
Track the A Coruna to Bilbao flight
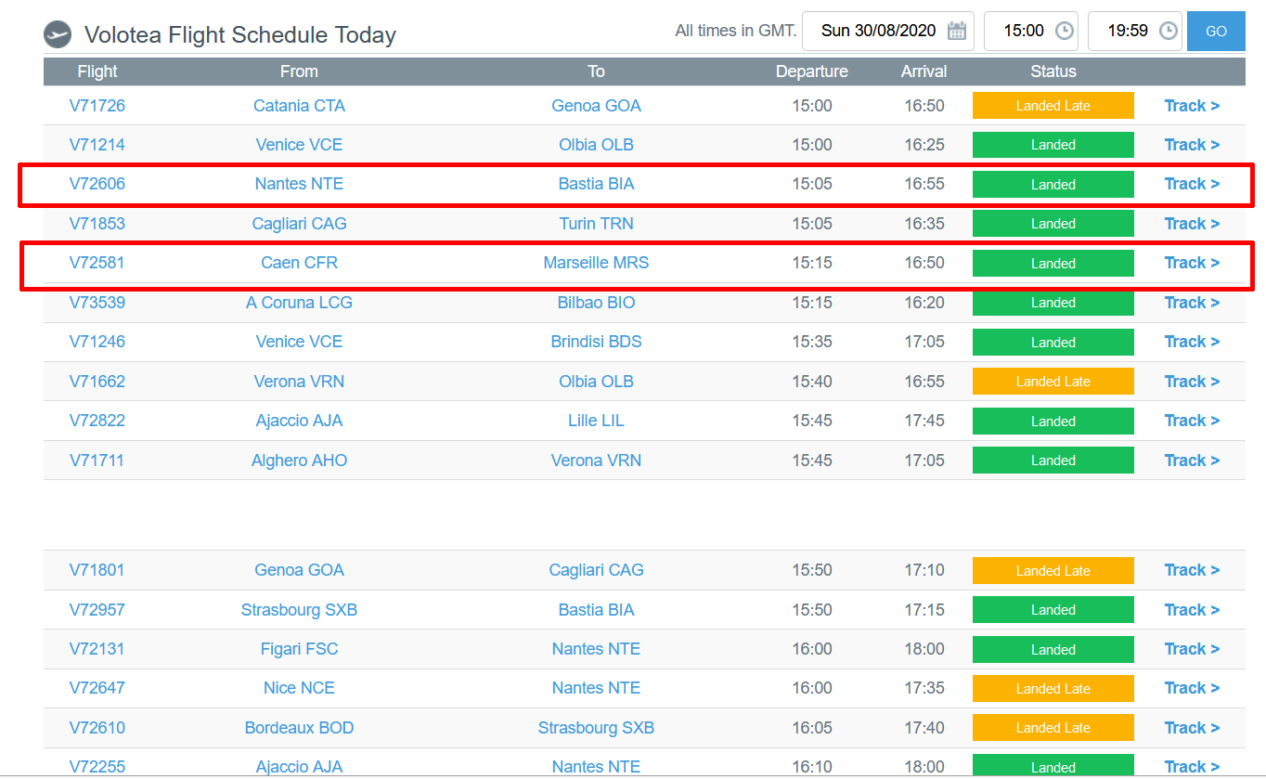[1192, 303]
